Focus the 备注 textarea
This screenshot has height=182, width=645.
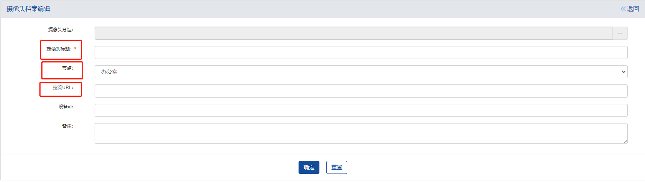[361, 133]
